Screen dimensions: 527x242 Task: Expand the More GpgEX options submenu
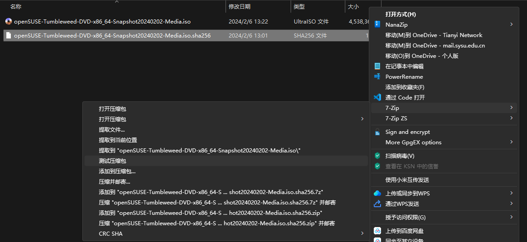pos(511,142)
